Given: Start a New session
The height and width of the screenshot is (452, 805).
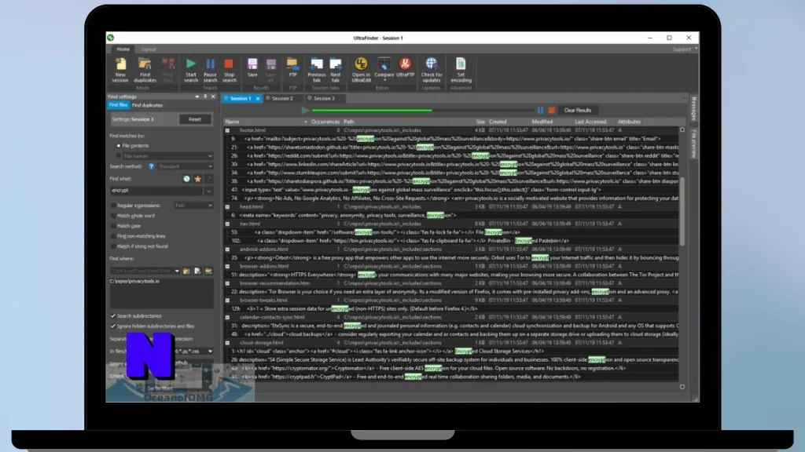Looking at the screenshot, I should point(120,70).
